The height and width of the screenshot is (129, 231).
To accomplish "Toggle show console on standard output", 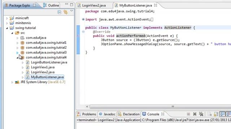I will coord(222,114).
